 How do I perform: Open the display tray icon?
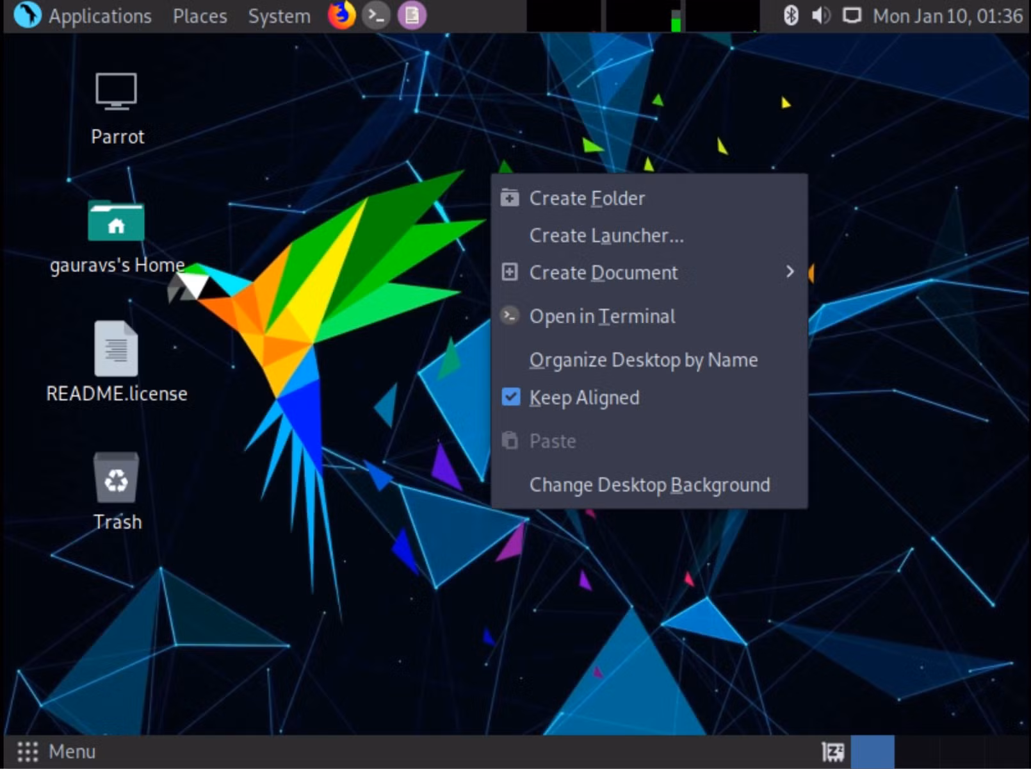[851, 15]
